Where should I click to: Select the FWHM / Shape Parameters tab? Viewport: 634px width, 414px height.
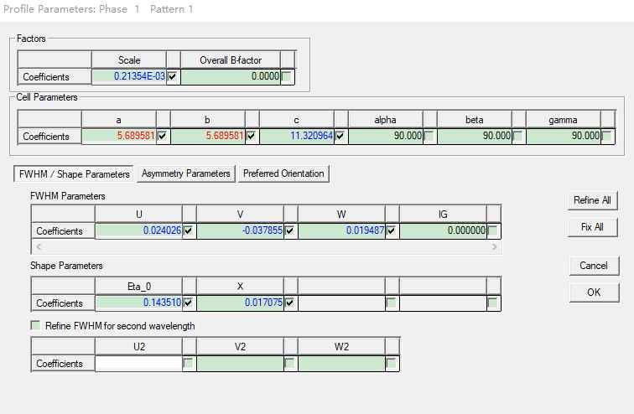[x=73, y=173]
